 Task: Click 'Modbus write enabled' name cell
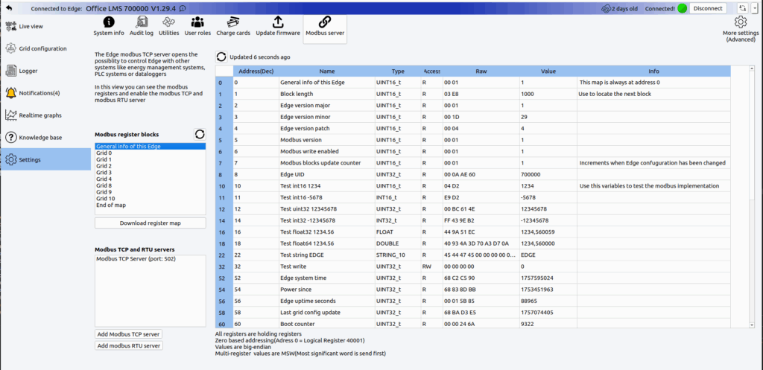(327, 151)
